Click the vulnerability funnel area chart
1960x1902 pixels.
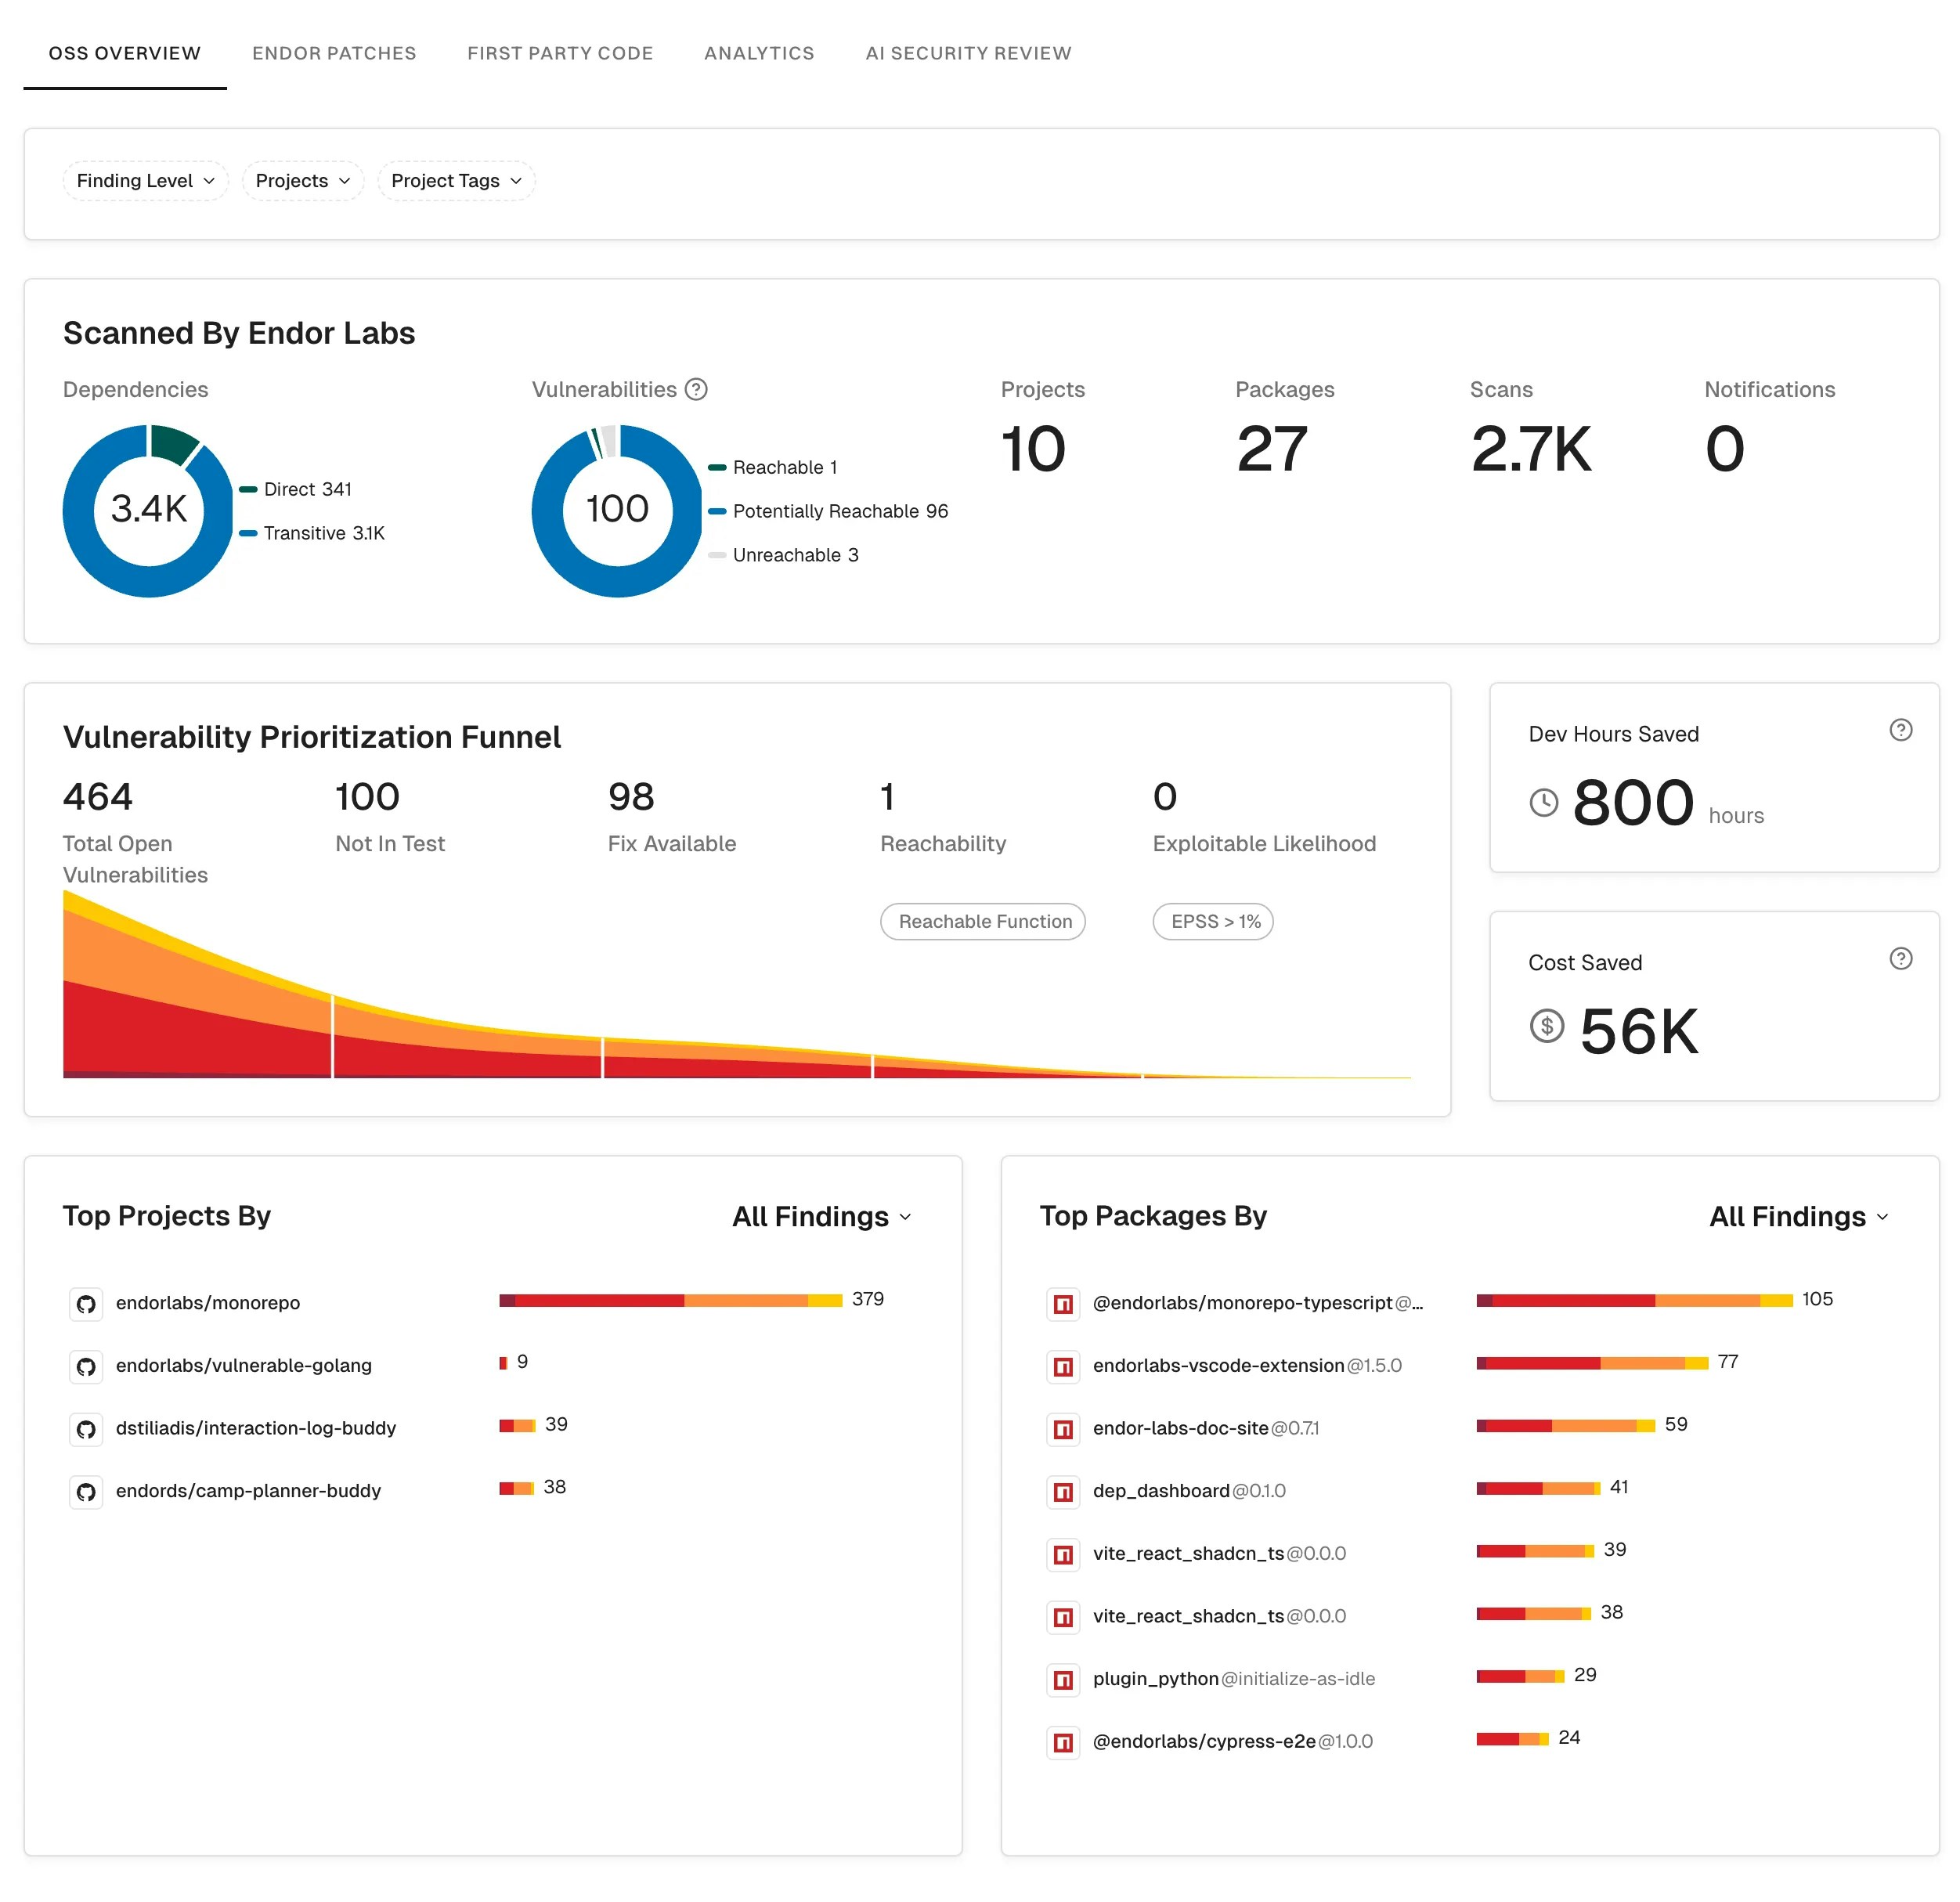[737, 984]
